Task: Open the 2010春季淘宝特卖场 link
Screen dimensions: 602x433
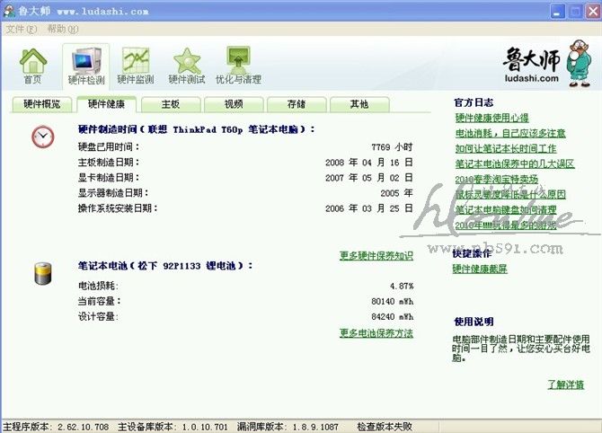Action: click(x=496, y=180)
